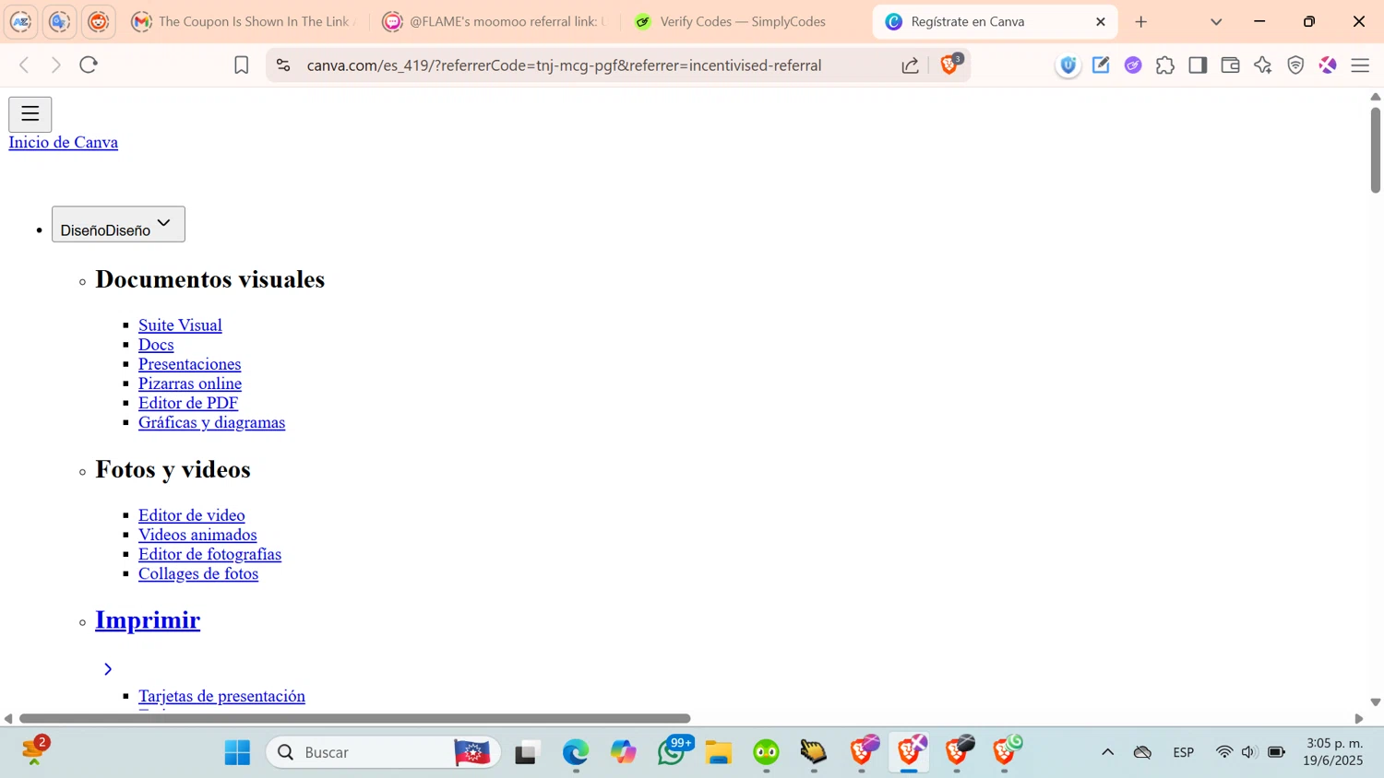This screenshot has width=1384, height=778.
Task: Switch to the Verify Codes — SimplyCodes tab
Action: 744,21
